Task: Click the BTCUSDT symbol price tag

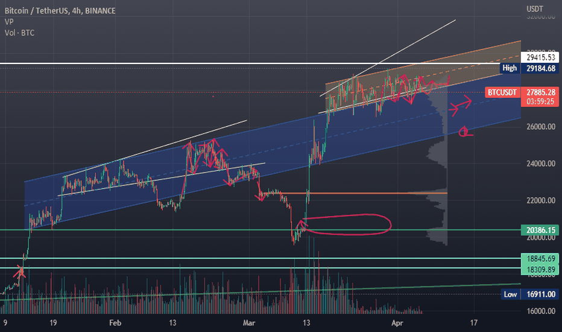Action: pyautogui.click(x=502, y=92)
